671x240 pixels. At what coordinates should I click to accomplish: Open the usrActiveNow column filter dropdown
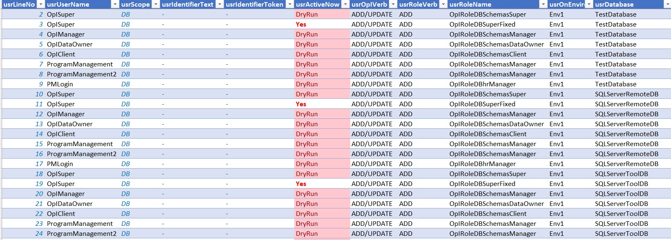click(x=345, y=4)
